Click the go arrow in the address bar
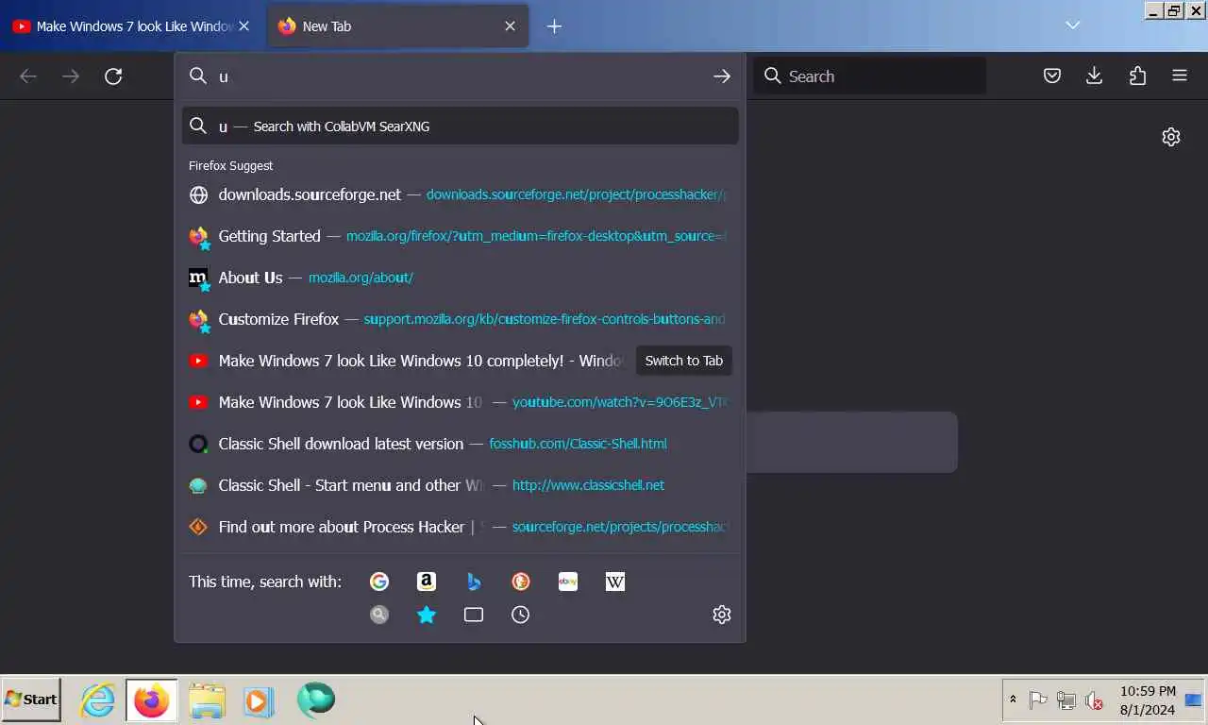Image resolution: width=1208 pixels, height=725 pixels. tap(722, 76)
